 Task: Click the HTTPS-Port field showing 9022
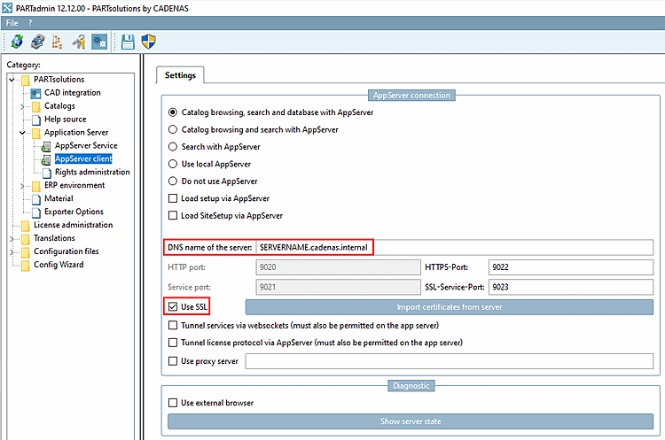571,267
